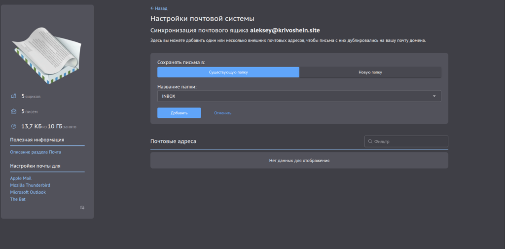
Task: Click the Настройки почтовой системы title
Action: click(203, 19)
